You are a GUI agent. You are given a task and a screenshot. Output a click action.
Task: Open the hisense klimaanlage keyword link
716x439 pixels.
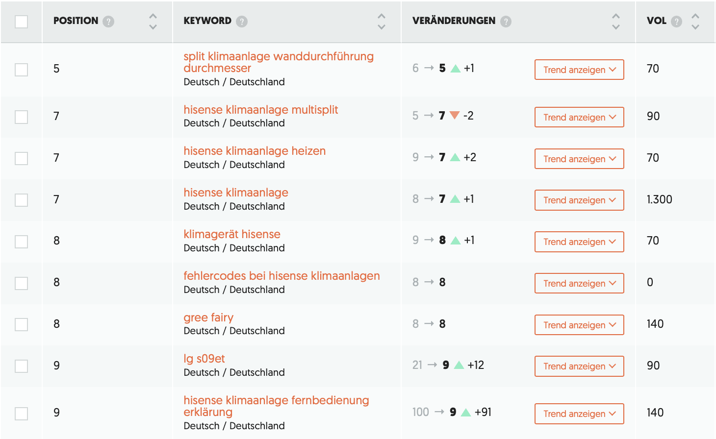tap(236, 193)
